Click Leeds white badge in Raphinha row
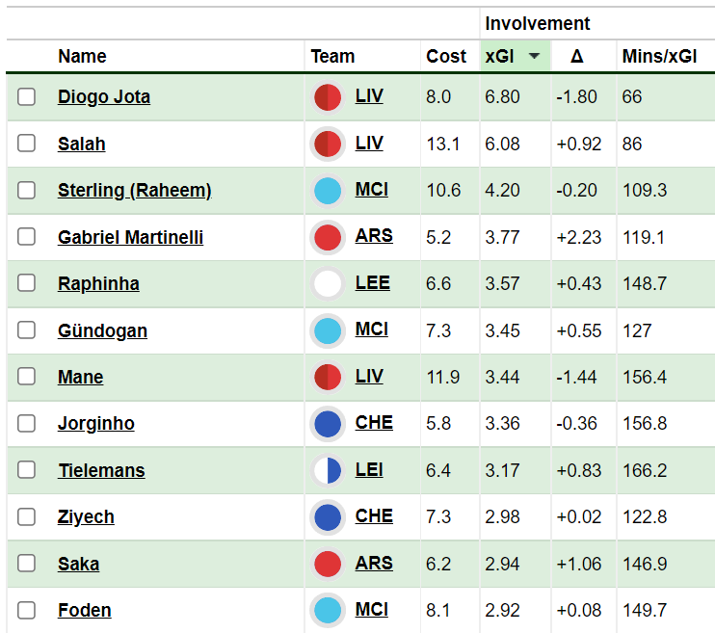715x633 pixels. 328,283
